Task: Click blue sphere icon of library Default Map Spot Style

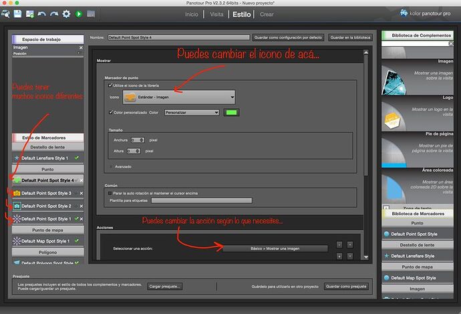Action: (387, 278)
